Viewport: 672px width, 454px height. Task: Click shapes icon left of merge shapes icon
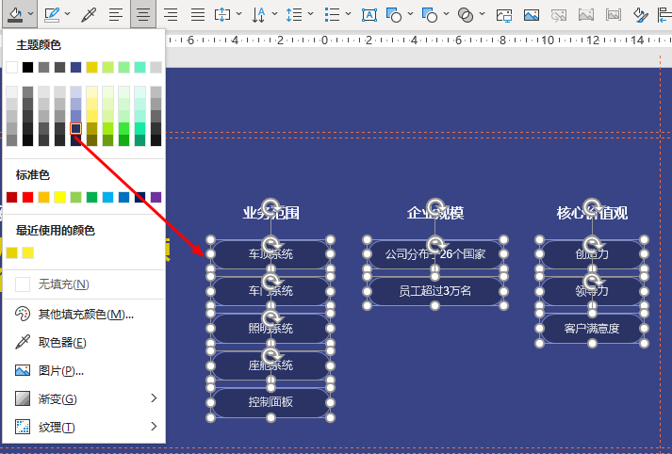coord(430,15)
